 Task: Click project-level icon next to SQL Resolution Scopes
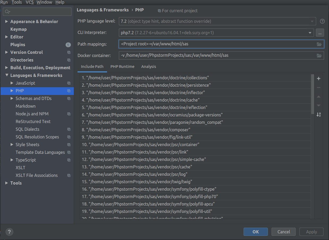coord(69,137)
